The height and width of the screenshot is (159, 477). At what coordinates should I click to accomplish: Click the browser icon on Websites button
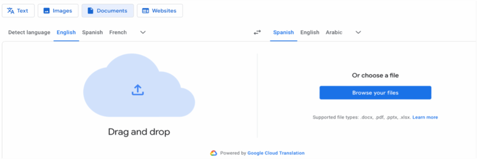point(145,11)
